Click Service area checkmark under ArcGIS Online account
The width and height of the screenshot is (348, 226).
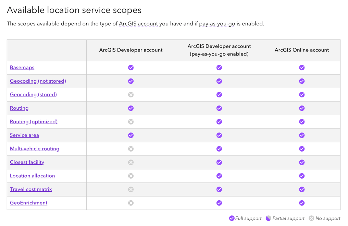[302, 135]
